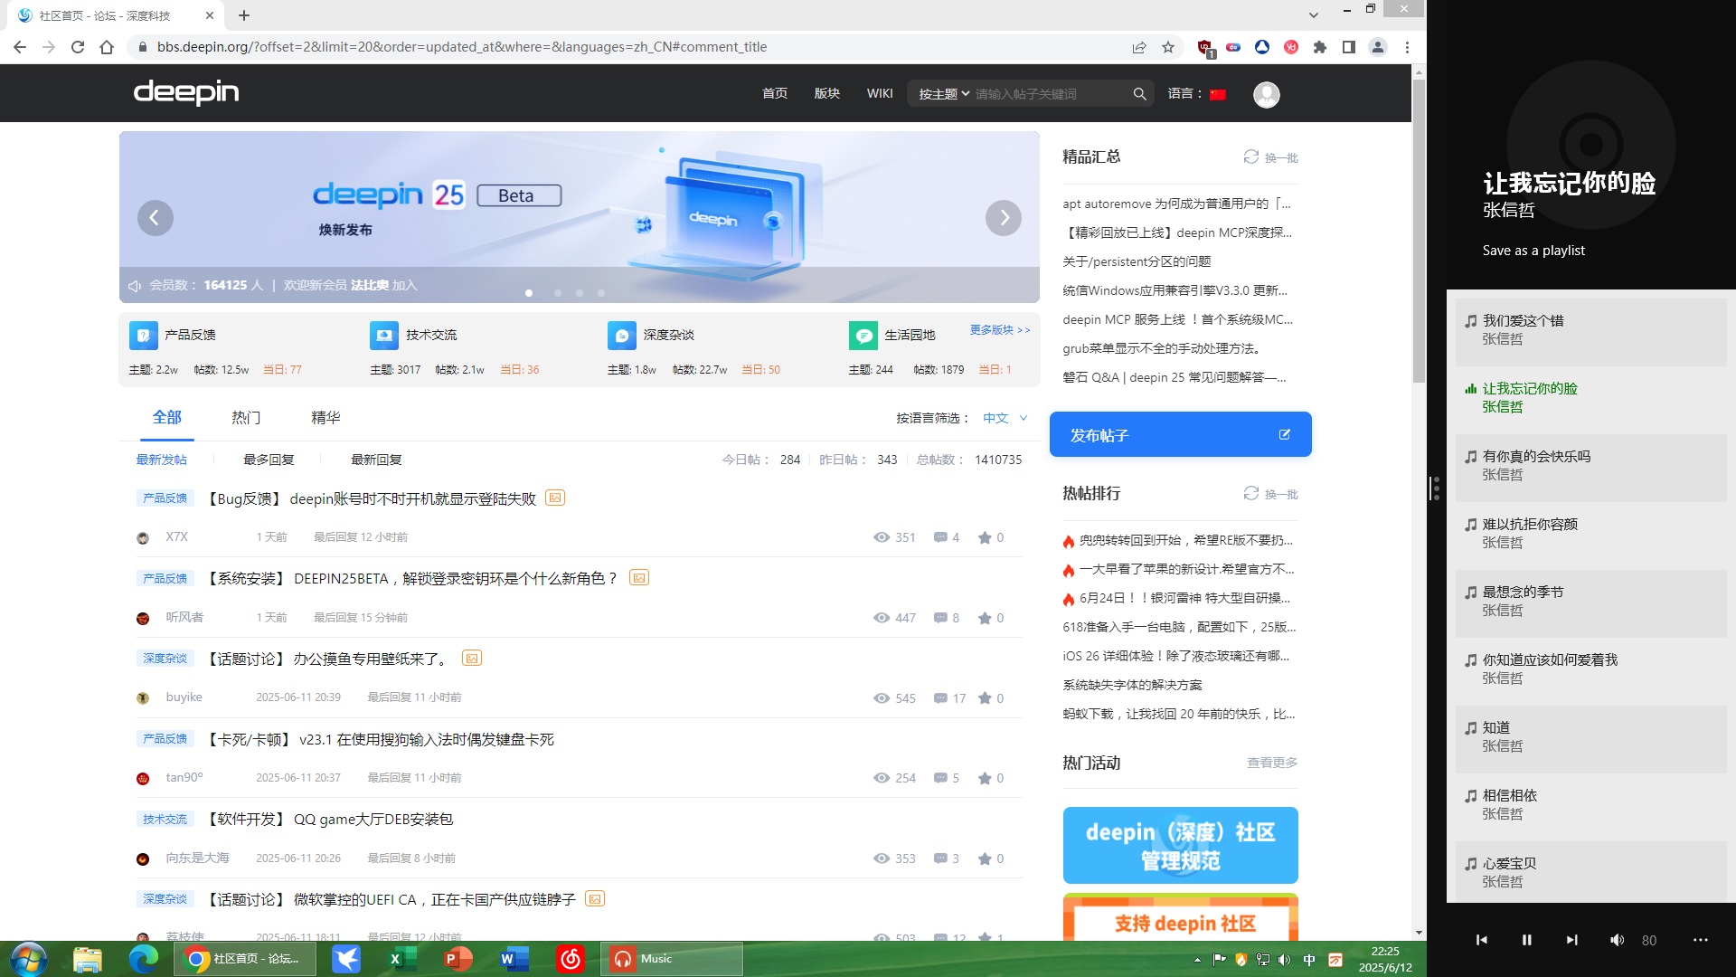Select the second banner carousel dot

pos(558,293)
